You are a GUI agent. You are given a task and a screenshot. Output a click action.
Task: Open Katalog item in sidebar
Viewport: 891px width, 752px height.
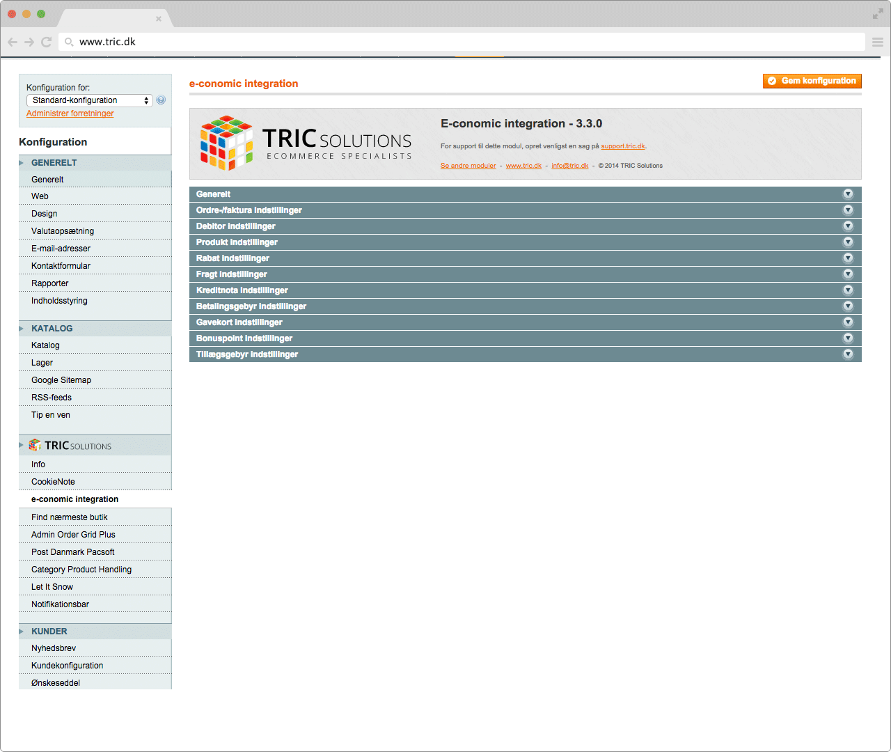[95, 345]
